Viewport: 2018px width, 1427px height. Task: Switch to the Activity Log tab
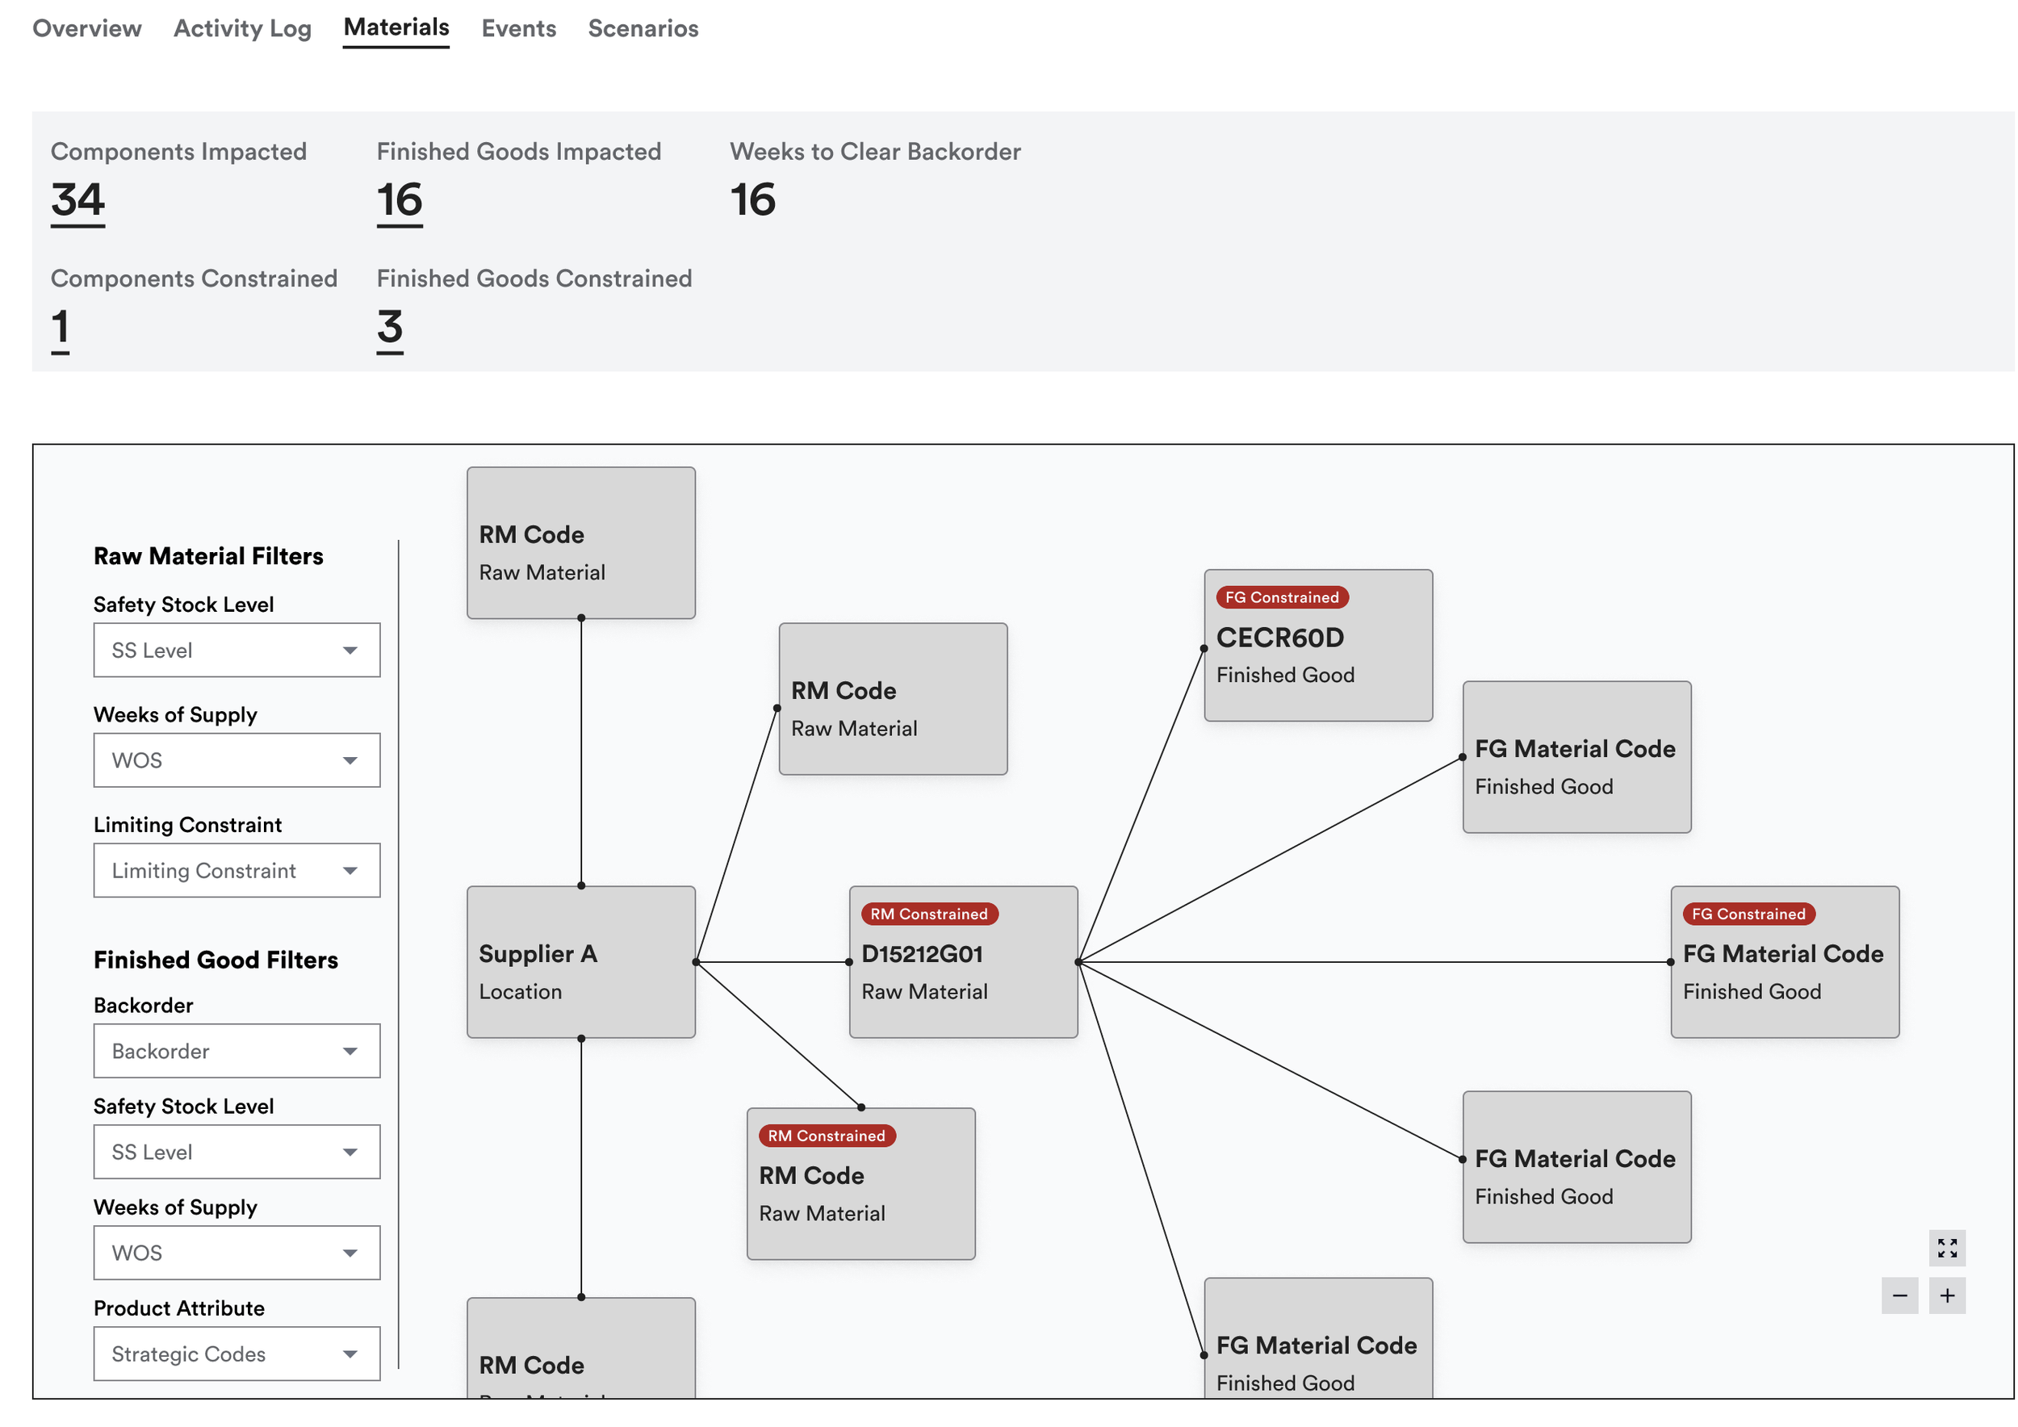(x=243, y=28)
